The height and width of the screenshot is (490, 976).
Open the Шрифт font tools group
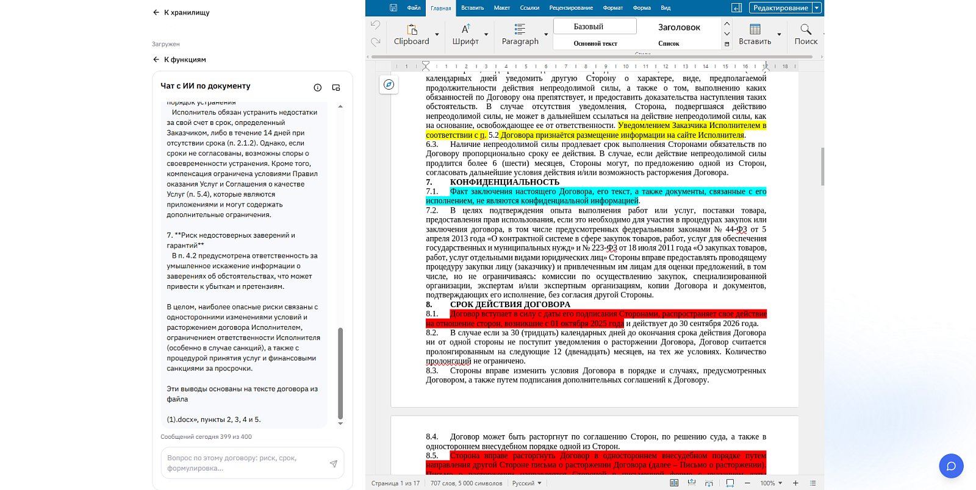tap(465, 34)
